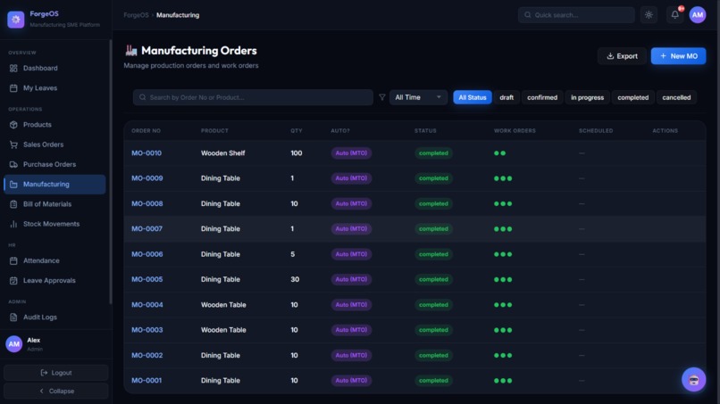Click Wooden Shelf product cell
720x404 pixels.
(222, 153)
